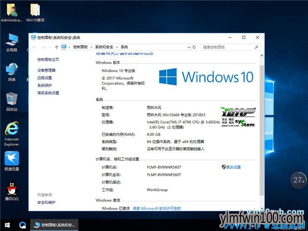Screen dimensions: 308x231
Task: Click the scrollbar down arrow
Action: click(x=262, y=208)
